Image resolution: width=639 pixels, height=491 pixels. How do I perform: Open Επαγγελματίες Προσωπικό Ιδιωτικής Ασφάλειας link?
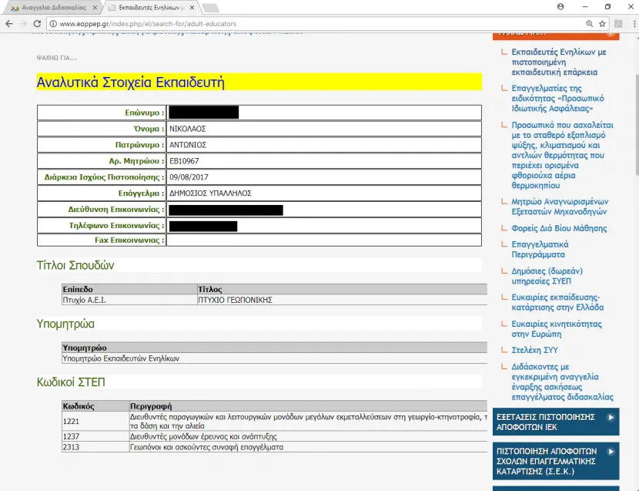click(x=558, y=99)
